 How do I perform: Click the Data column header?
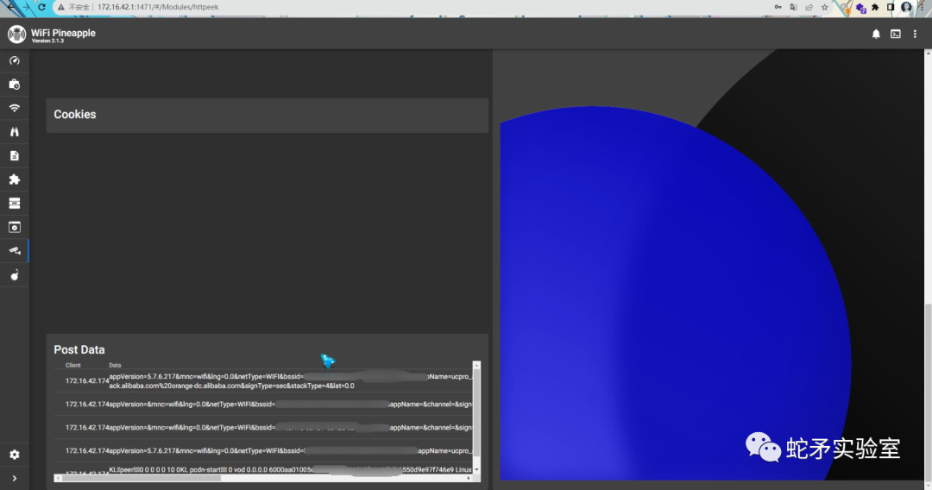115,365
